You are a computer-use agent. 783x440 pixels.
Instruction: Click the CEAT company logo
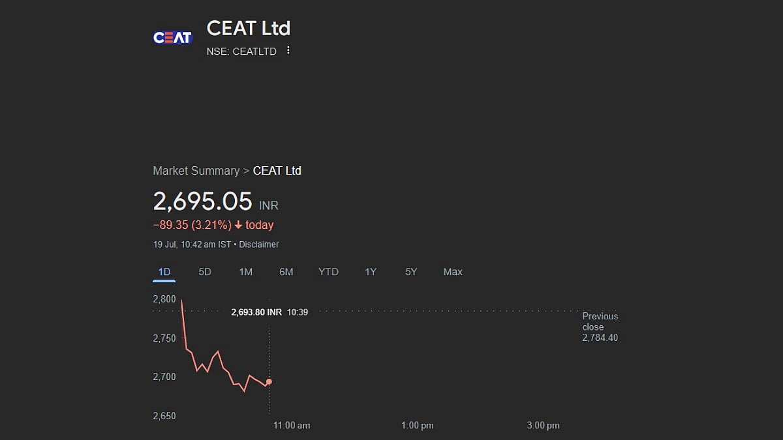click(x=172, y=37)
